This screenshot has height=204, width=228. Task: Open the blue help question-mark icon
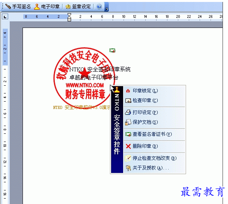pyautogui.click(x=99, y=7)
